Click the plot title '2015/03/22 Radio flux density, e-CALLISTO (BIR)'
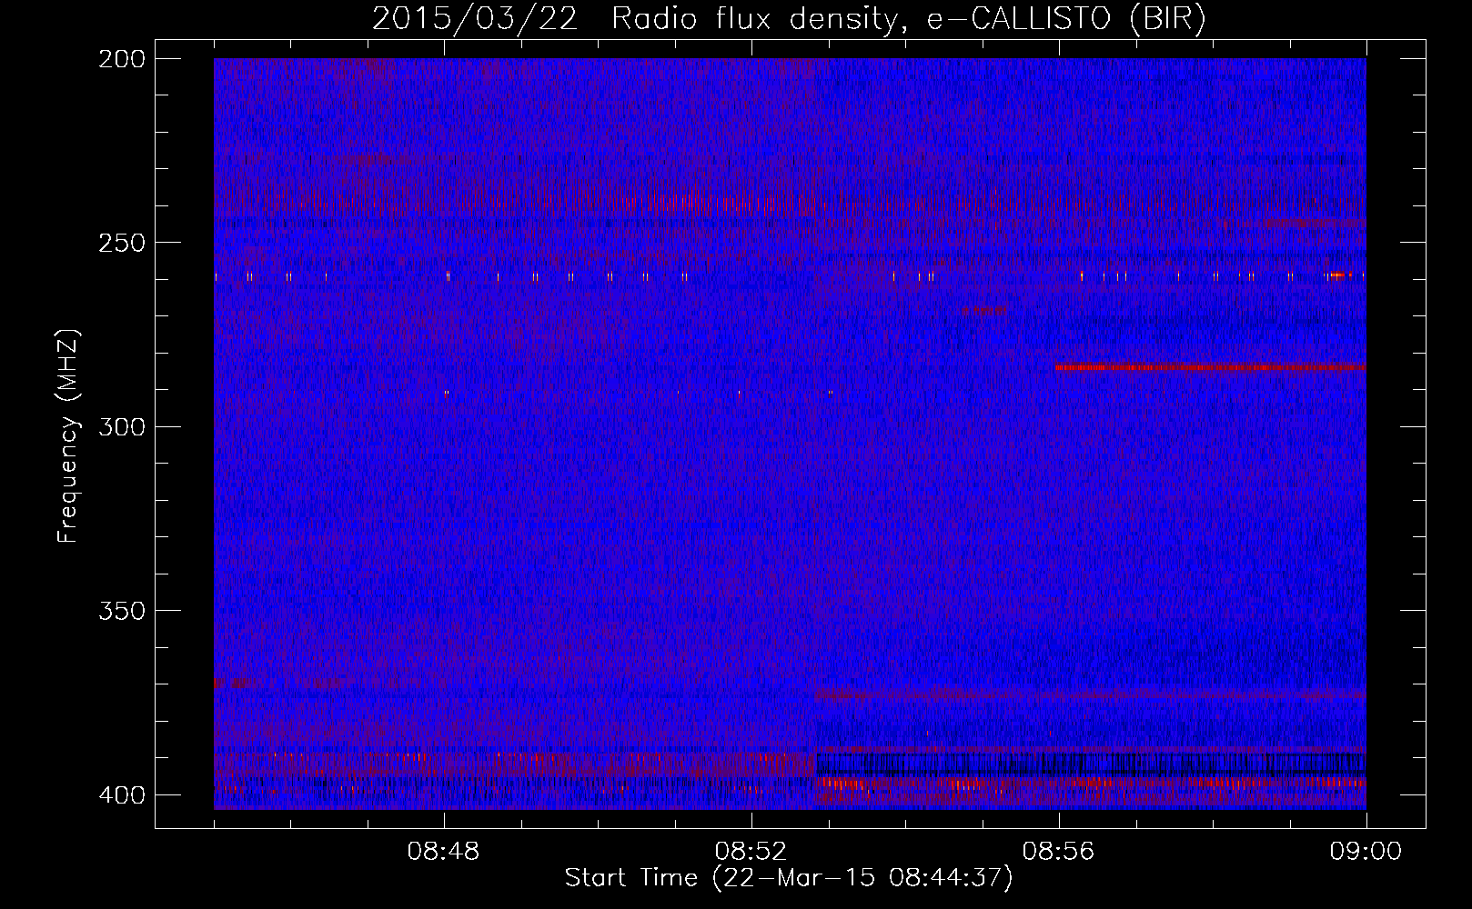The width and height of the screenshot is (1472, 909). click(x=789, y=18)
